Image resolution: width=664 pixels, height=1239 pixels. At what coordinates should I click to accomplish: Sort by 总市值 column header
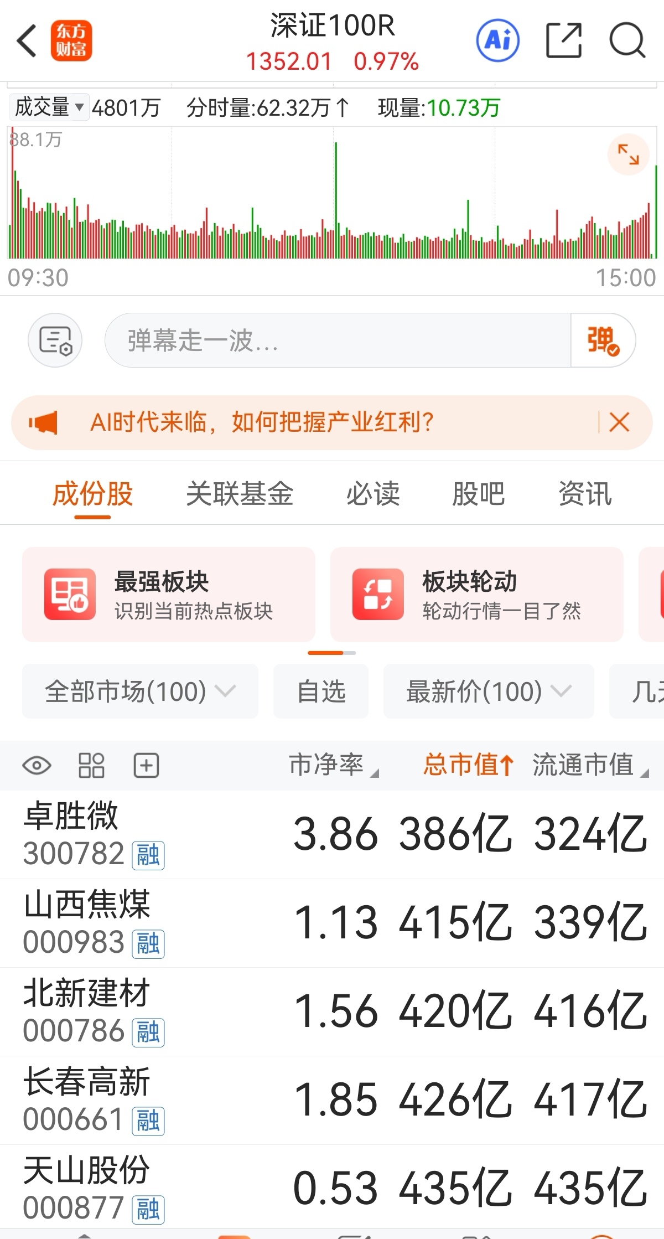(x=468, y=765)
